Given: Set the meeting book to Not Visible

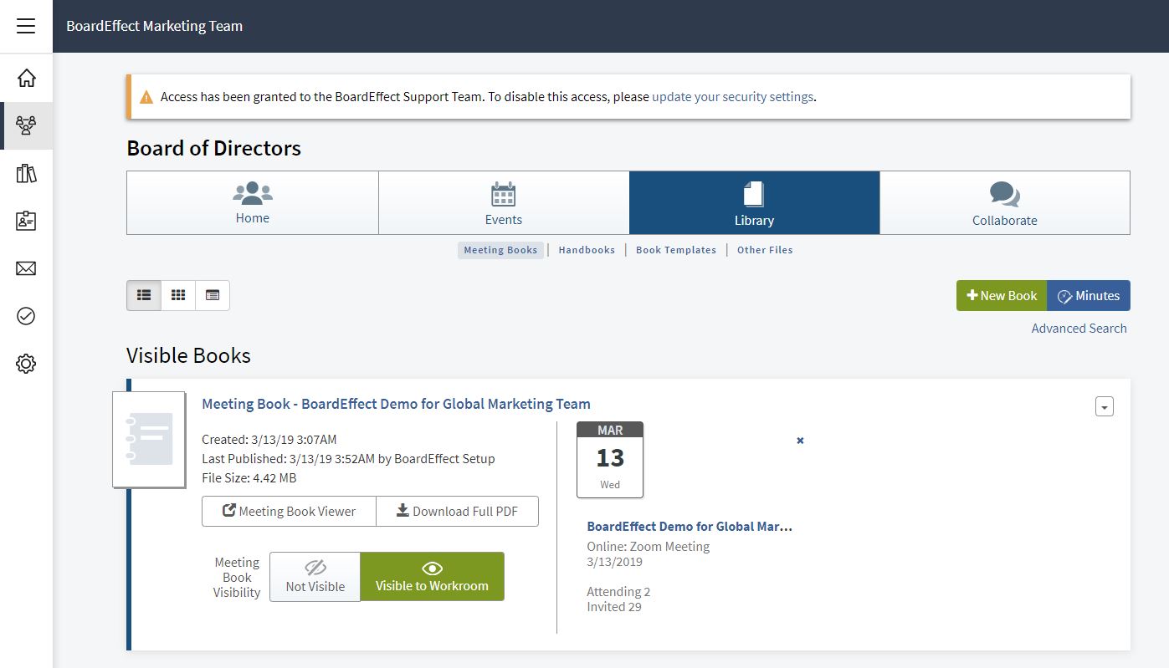Looking at the screenshot, I should pyautogui.click(x=315, y=576).
